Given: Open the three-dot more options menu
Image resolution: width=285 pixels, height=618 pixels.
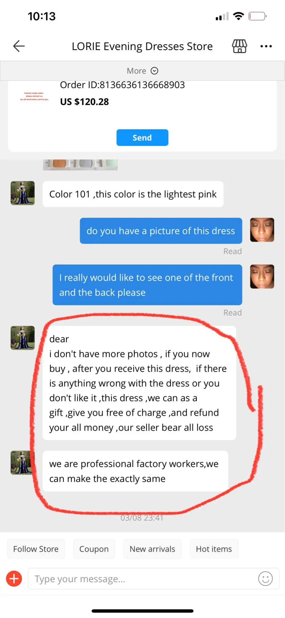Looking at the screenshot, I should [266, 46].
